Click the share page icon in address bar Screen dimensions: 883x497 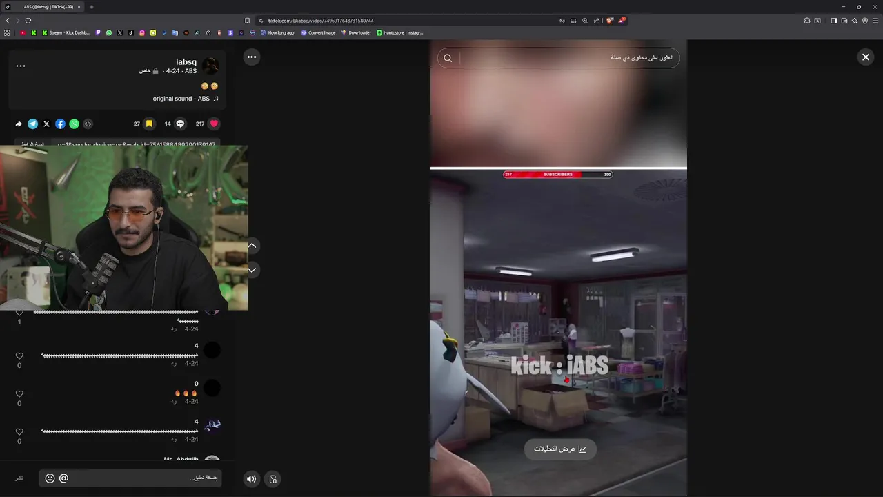(597, 21)
